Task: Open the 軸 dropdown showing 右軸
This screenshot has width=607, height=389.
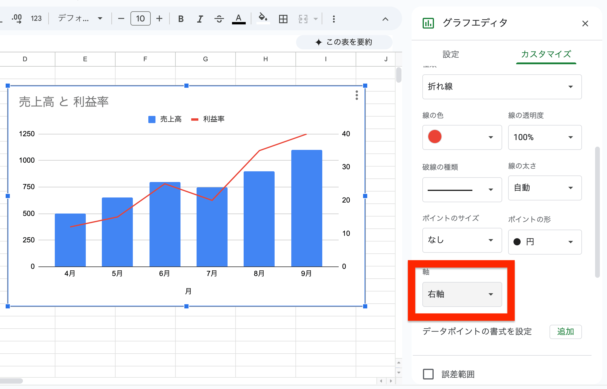Action: [x=462, y=294]
